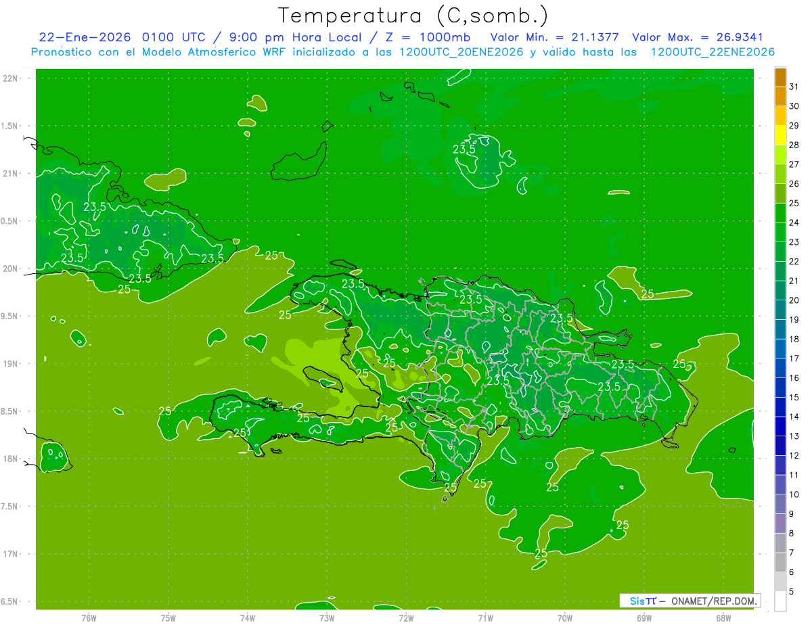This screenshot has height=627, width=812.
Task: Click the legend label "5"
Action: (x=792, y=592)
